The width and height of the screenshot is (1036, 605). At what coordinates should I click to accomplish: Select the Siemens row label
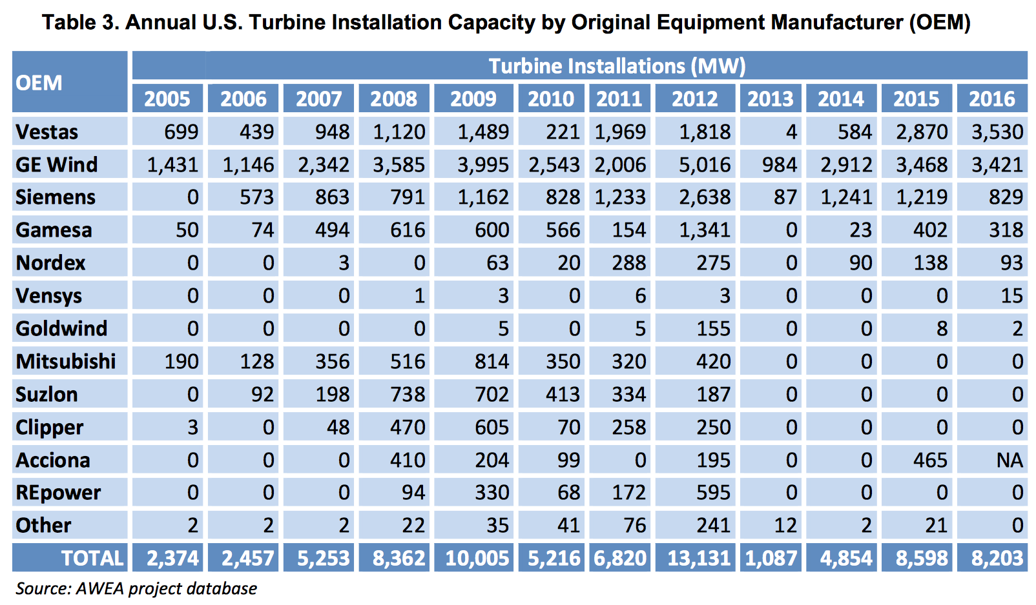click(x=56, y=197)
